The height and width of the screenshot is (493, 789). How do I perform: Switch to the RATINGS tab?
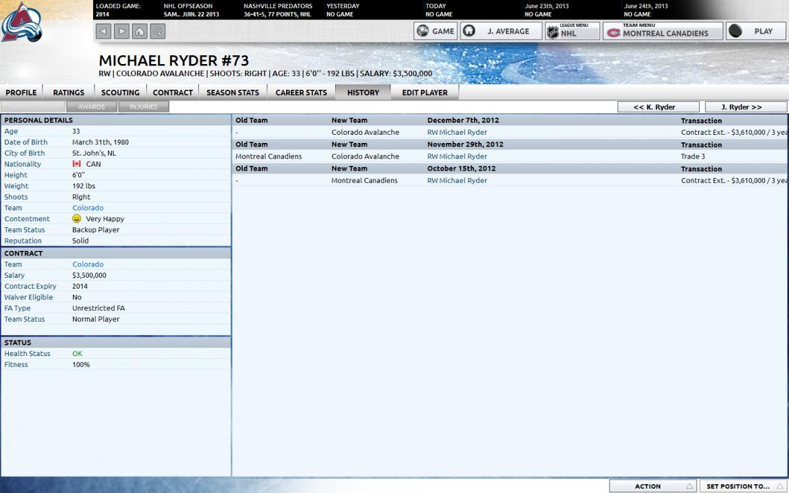tap(69, 92)
